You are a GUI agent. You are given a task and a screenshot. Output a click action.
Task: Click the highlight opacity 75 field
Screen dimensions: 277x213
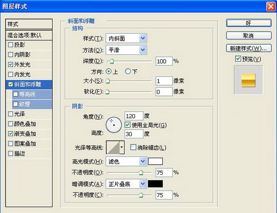pyautogui.click(x=164, y=172)
